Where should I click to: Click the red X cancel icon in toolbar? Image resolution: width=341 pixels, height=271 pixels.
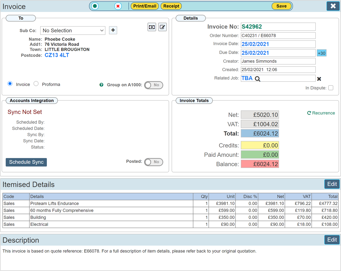118,6
